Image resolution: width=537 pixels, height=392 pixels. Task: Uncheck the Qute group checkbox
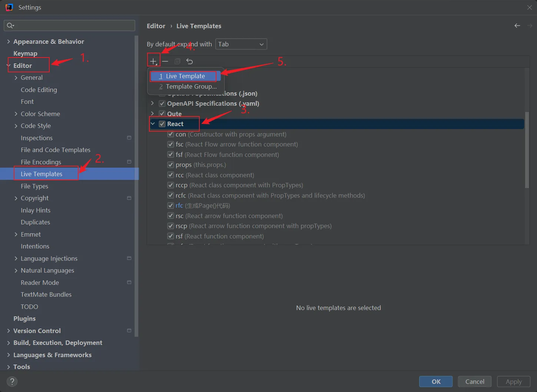[x=162, y=113]
